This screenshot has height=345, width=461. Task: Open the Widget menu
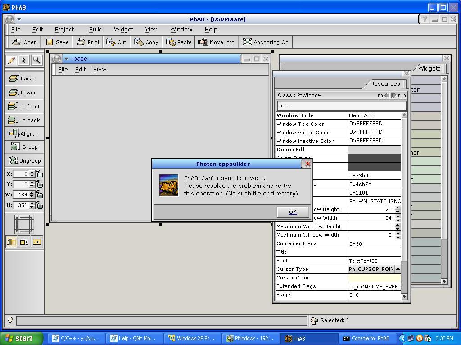point(123,29)
